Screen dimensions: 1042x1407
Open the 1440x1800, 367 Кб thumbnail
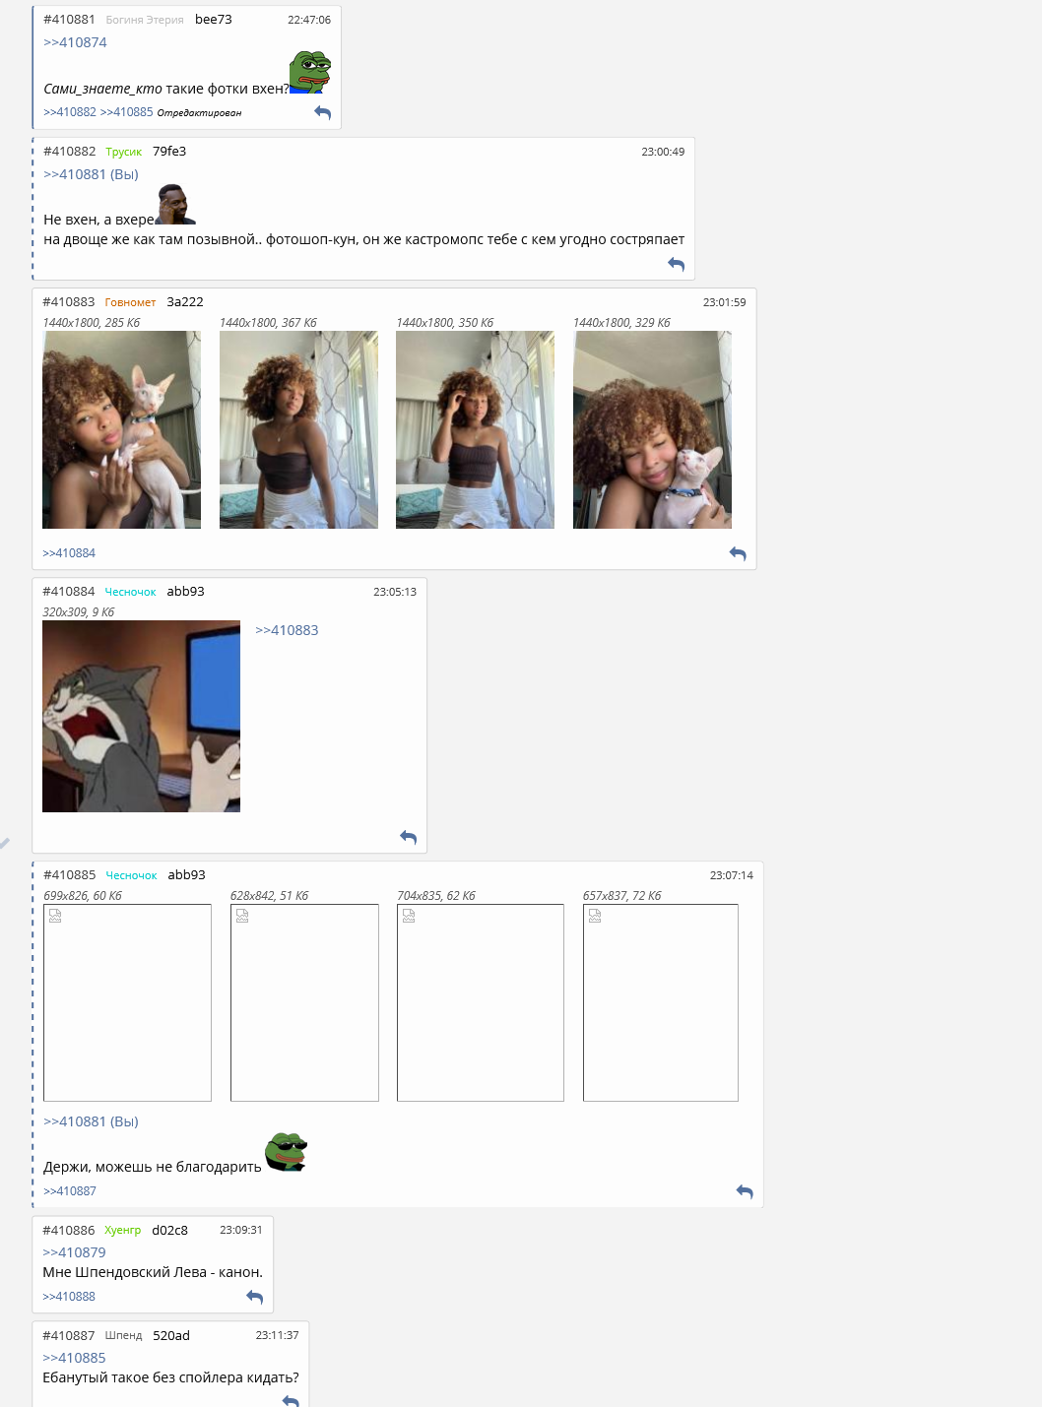point(298,429)
